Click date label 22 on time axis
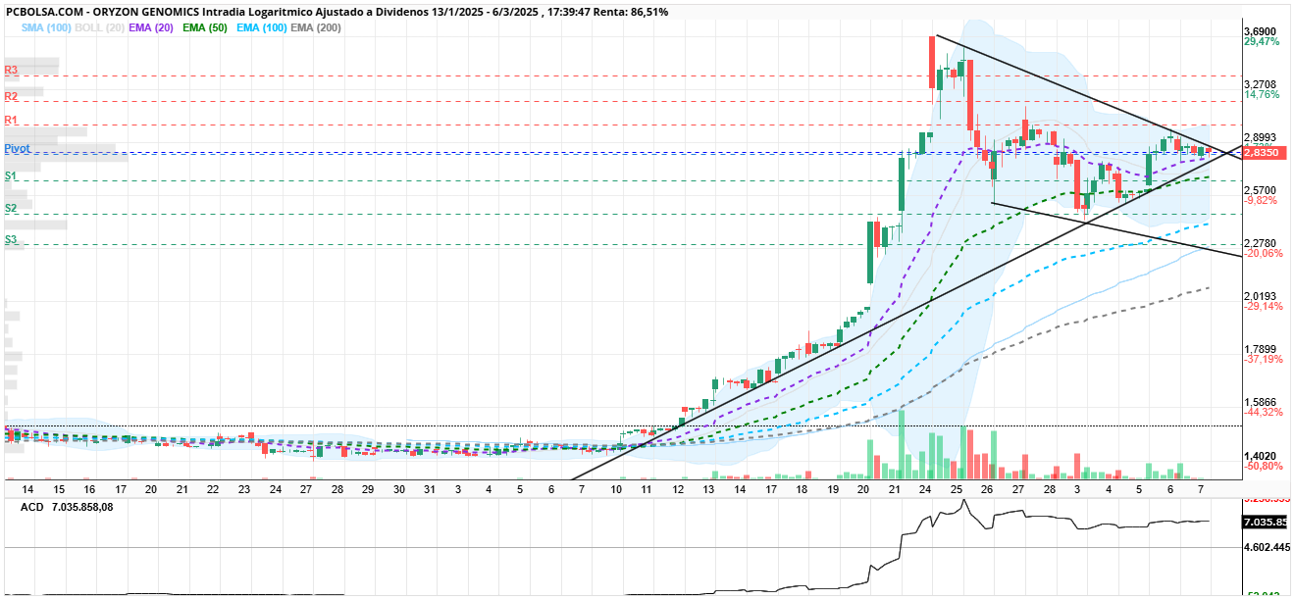This screenshot has height=600, width=1295. pos(212,488)
